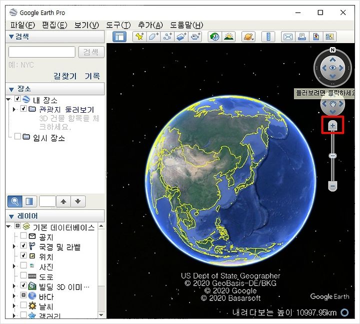Open the ruler measurement tool
Screen dimensions: 360x324
pos(268,37)
